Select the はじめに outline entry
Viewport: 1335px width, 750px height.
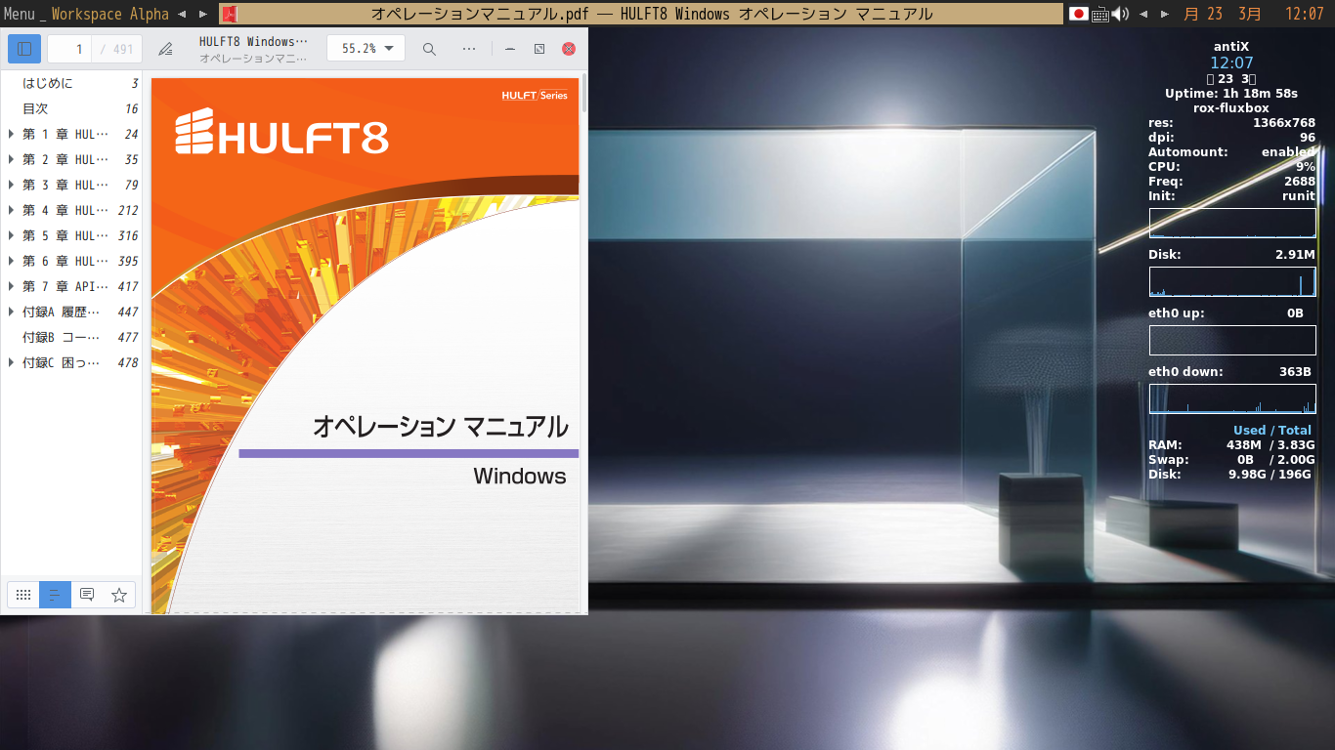pos(72,83)
